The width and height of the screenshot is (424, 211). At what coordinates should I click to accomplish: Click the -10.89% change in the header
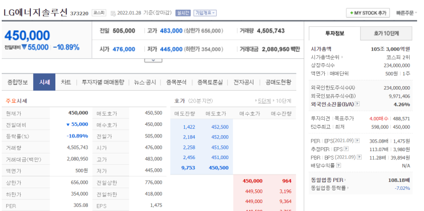pos(66,47)
